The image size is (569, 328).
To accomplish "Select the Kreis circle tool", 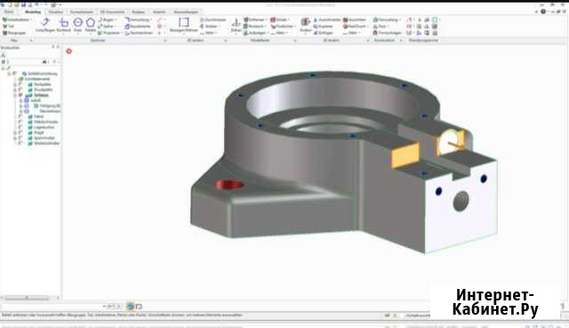I will pos(77,25).
